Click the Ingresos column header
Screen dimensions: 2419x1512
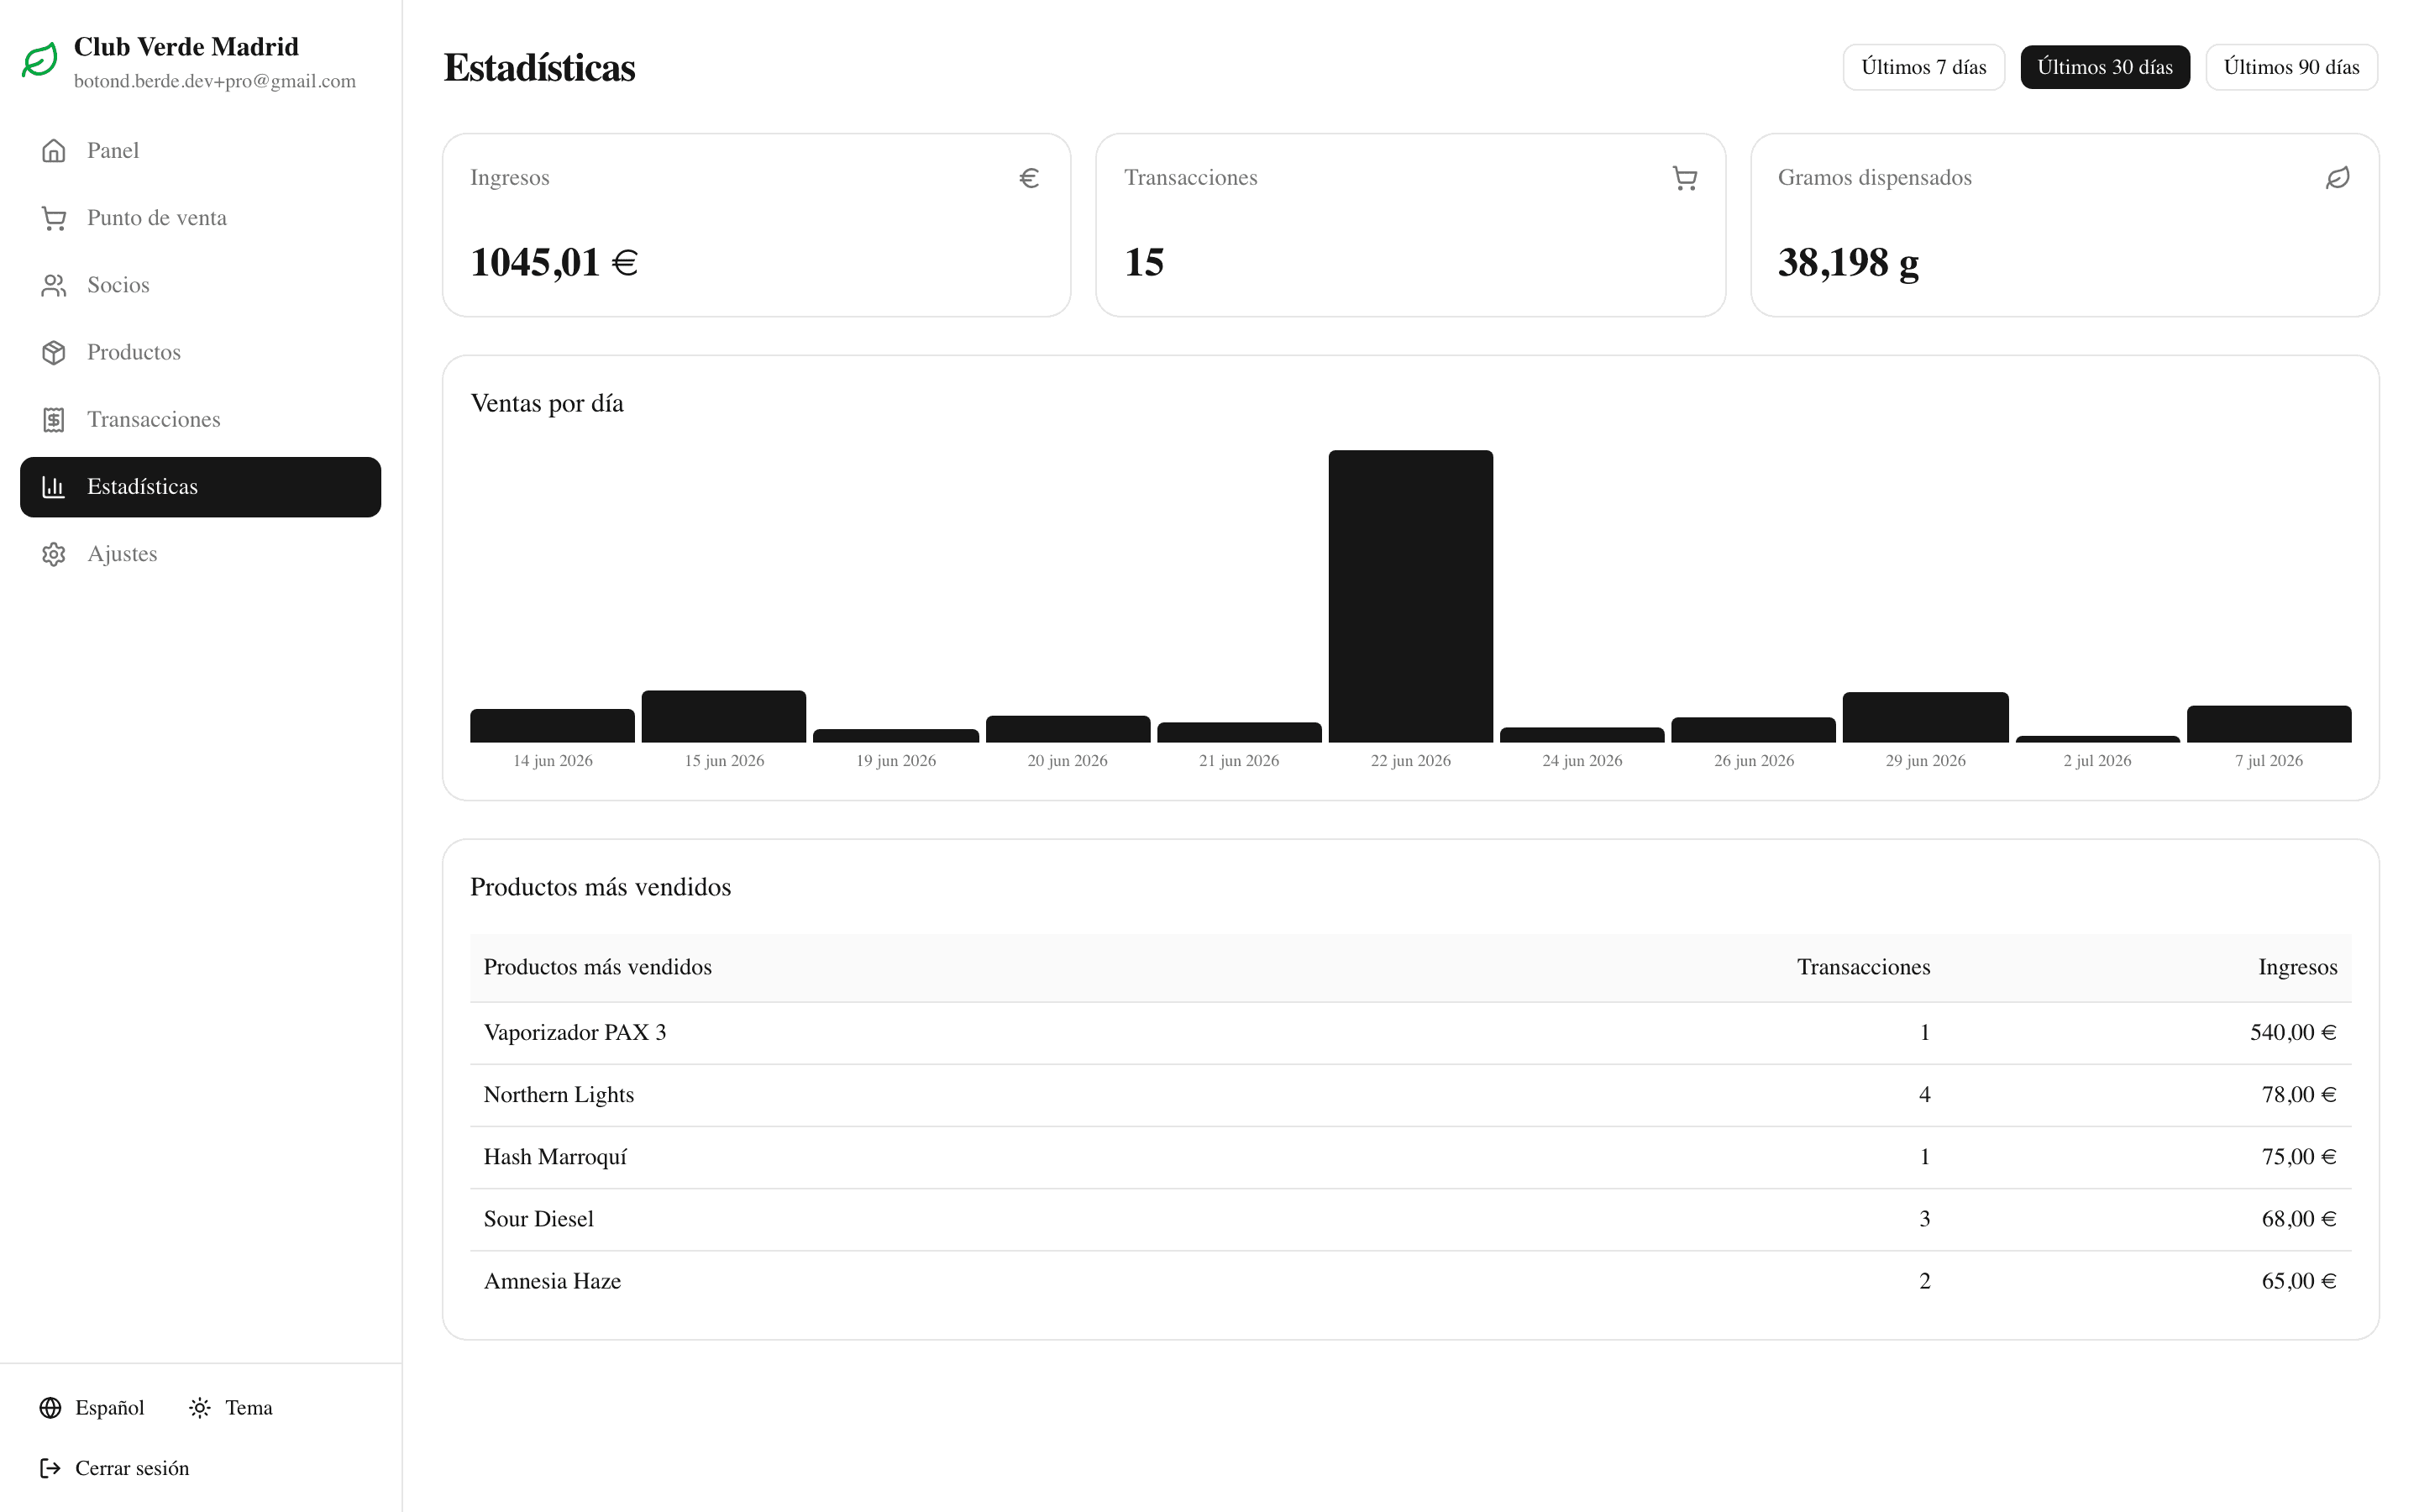[2297, 967]
